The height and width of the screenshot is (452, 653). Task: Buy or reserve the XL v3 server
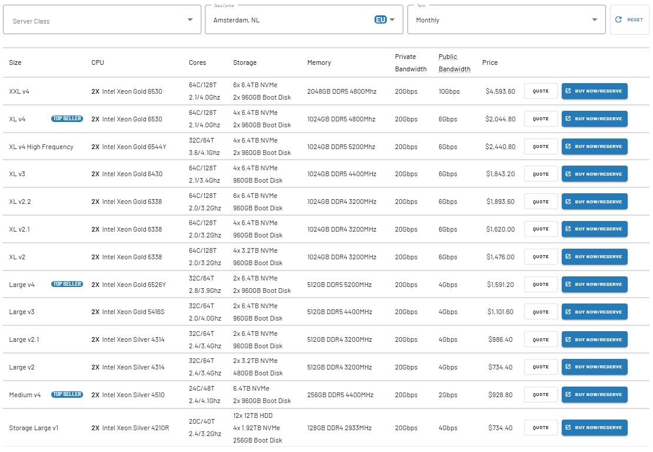[594, 174]
